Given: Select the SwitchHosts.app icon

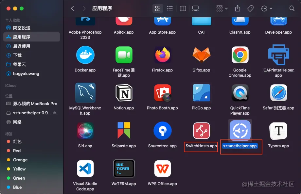Looking at the screenshot, I should coord(201,131).
